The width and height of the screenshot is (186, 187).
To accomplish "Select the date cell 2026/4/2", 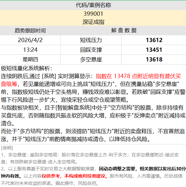I will (30, 40).
